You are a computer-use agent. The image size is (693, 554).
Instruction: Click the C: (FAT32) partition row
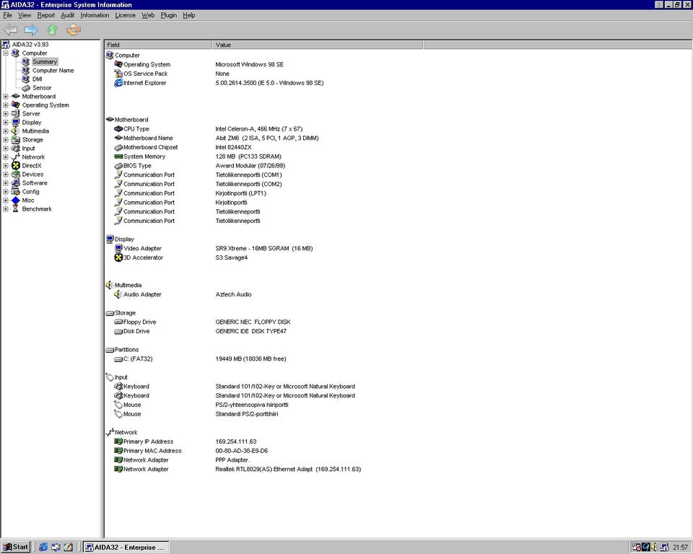(x=200, y=359)
